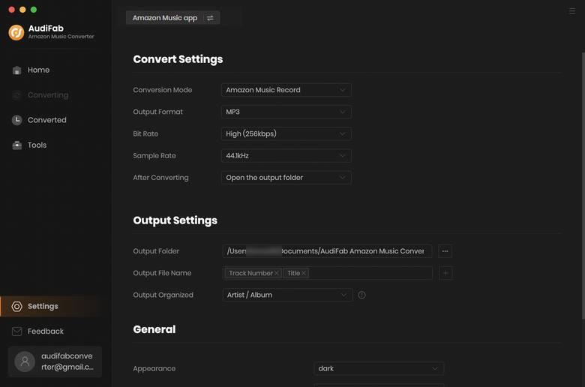Remove the Title tag
Screen dimensions: 585x387
click(304, 273)
